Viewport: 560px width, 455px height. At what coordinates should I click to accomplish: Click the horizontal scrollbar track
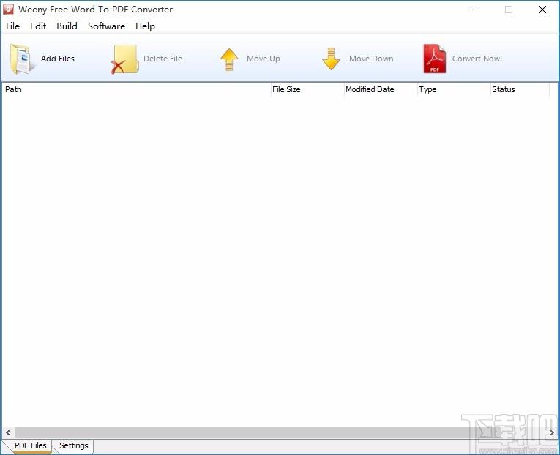(278, 432)
